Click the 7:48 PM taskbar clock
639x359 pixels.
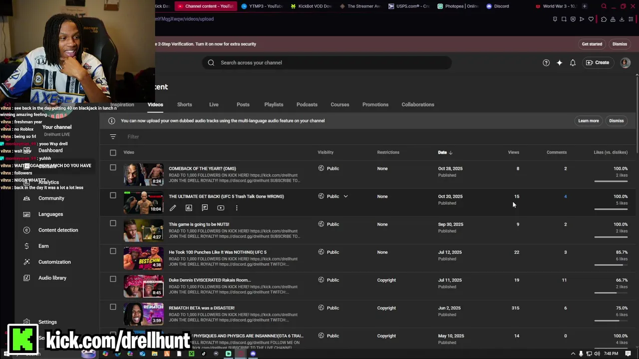611,354
